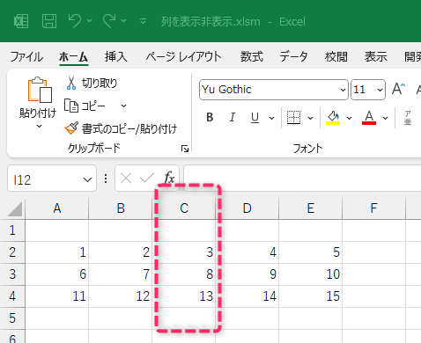Select the cell containing 13
Image resolution: width=421 pixels, height=343 pixels.
(x=184, y=296)
